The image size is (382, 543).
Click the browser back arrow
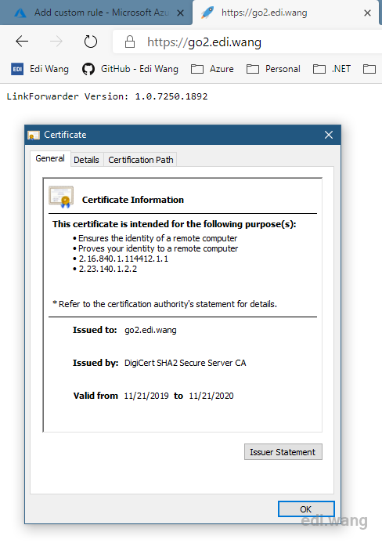[x=22, y=42]
